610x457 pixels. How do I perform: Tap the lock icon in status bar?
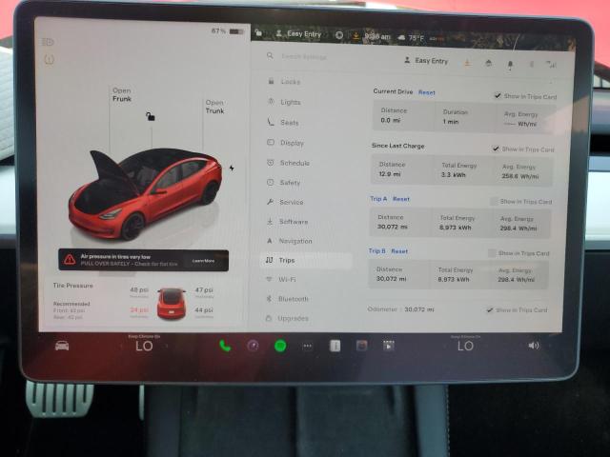(x=258, y=33)
